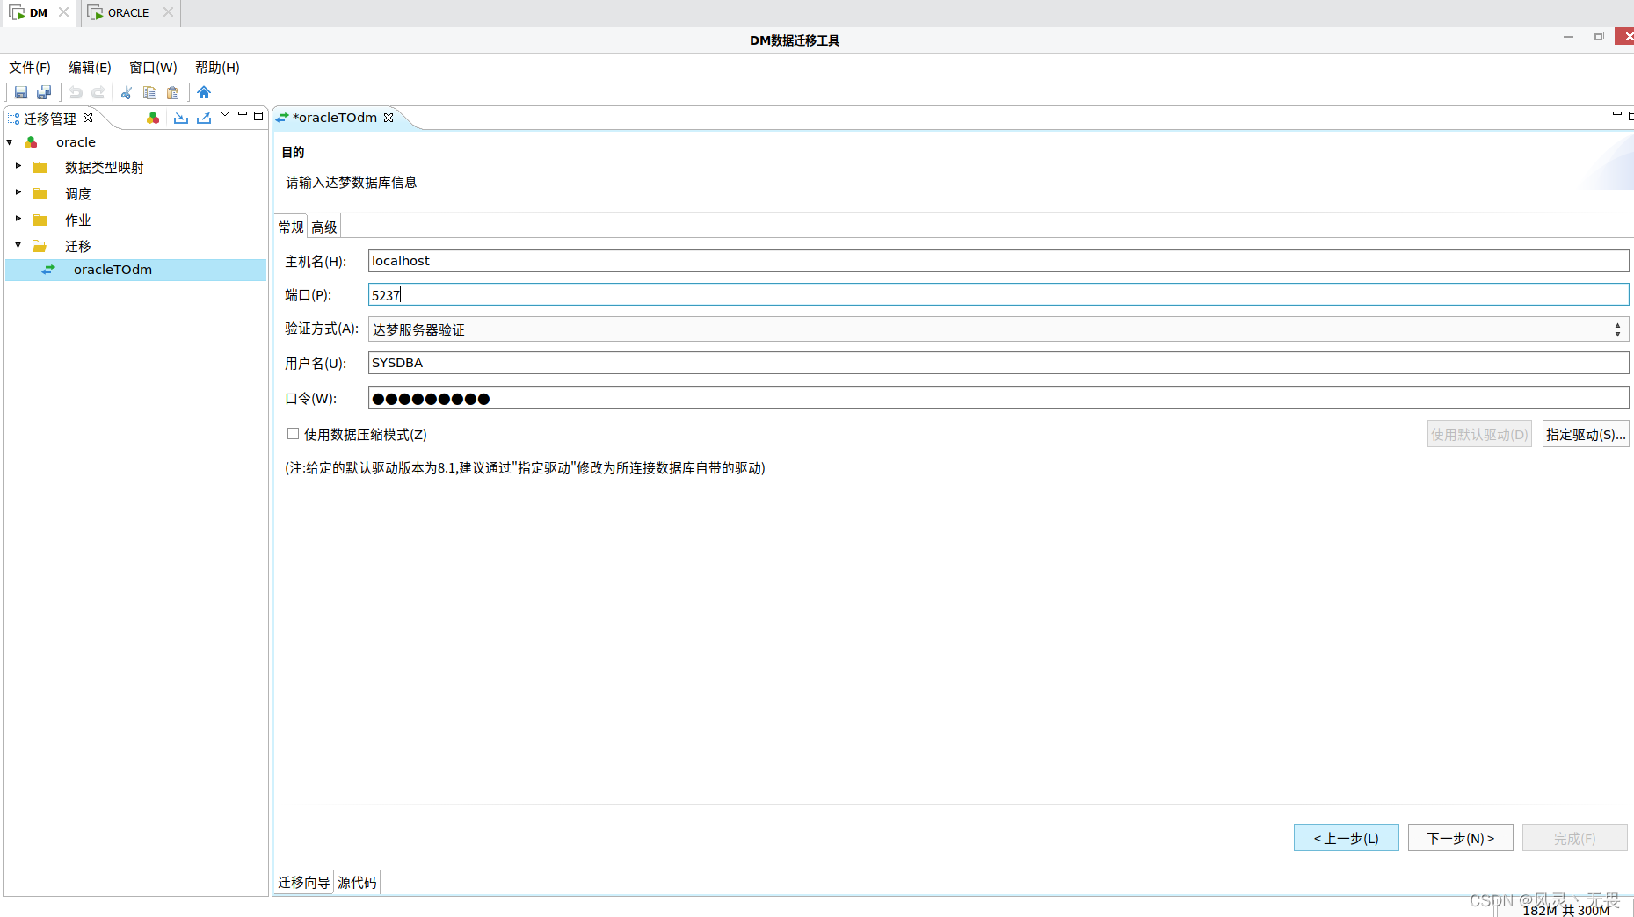Open the migration panel view menu triangle
This screenshot has width=1634, height=917.
pyautogui.click(x=225, y=114)
